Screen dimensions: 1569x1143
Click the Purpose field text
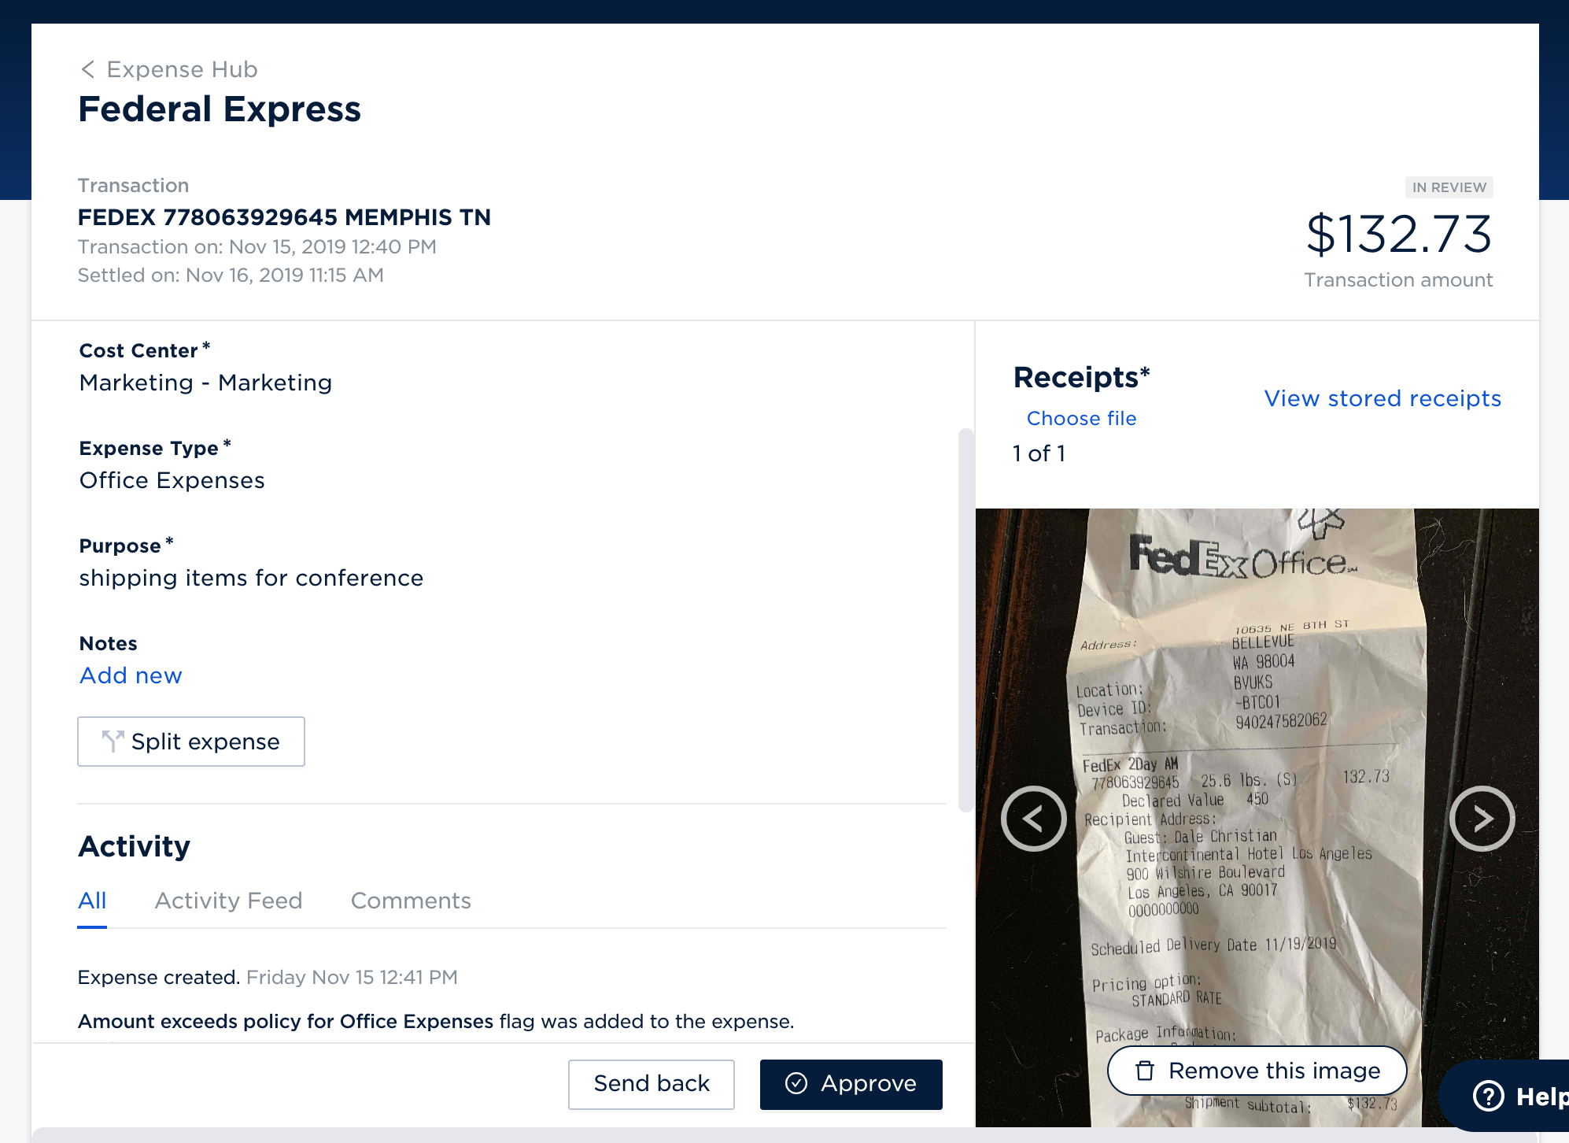[251, 578]
